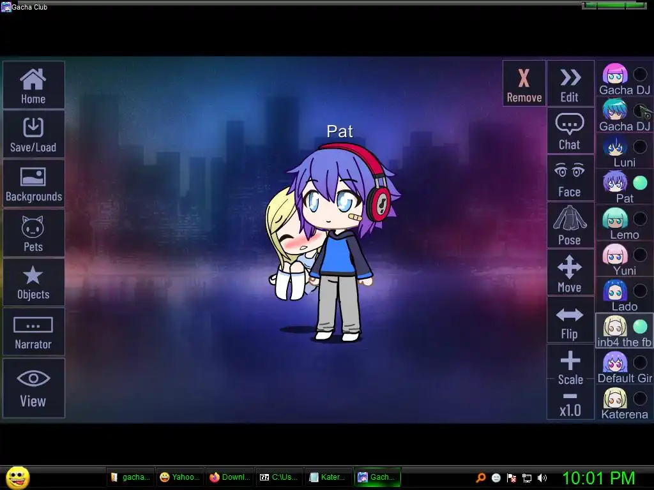Open the Pets panel
The image size is (654, 490).
(x=33, y=233)
